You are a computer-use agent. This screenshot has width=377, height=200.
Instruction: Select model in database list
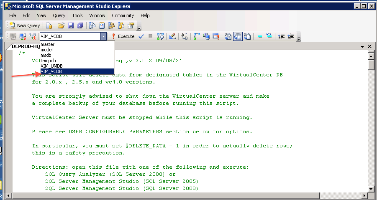pyautogui.click(x=77, y=50)
